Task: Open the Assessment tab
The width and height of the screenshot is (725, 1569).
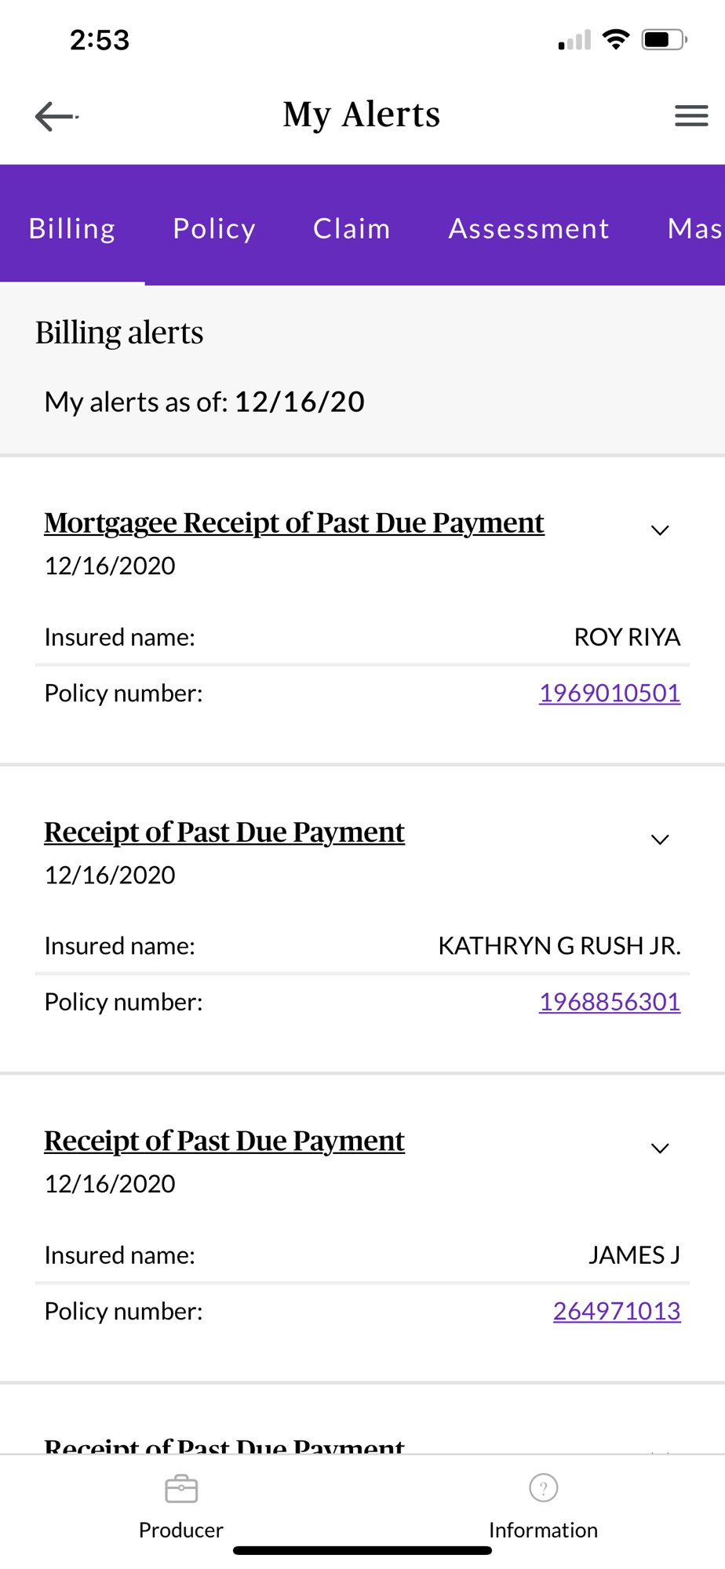Action: (x=529, y=228)
